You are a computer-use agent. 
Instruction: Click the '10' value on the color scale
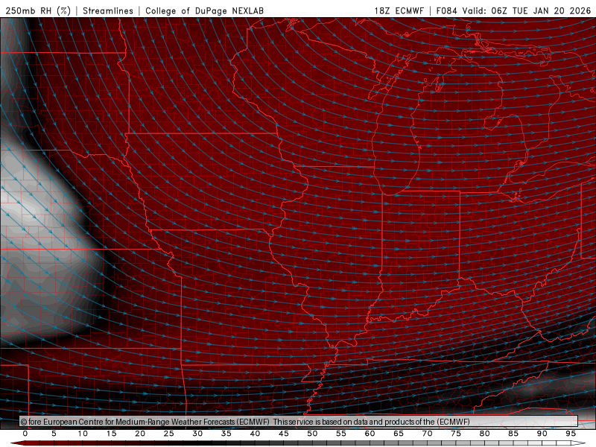(x=83, y=434)
